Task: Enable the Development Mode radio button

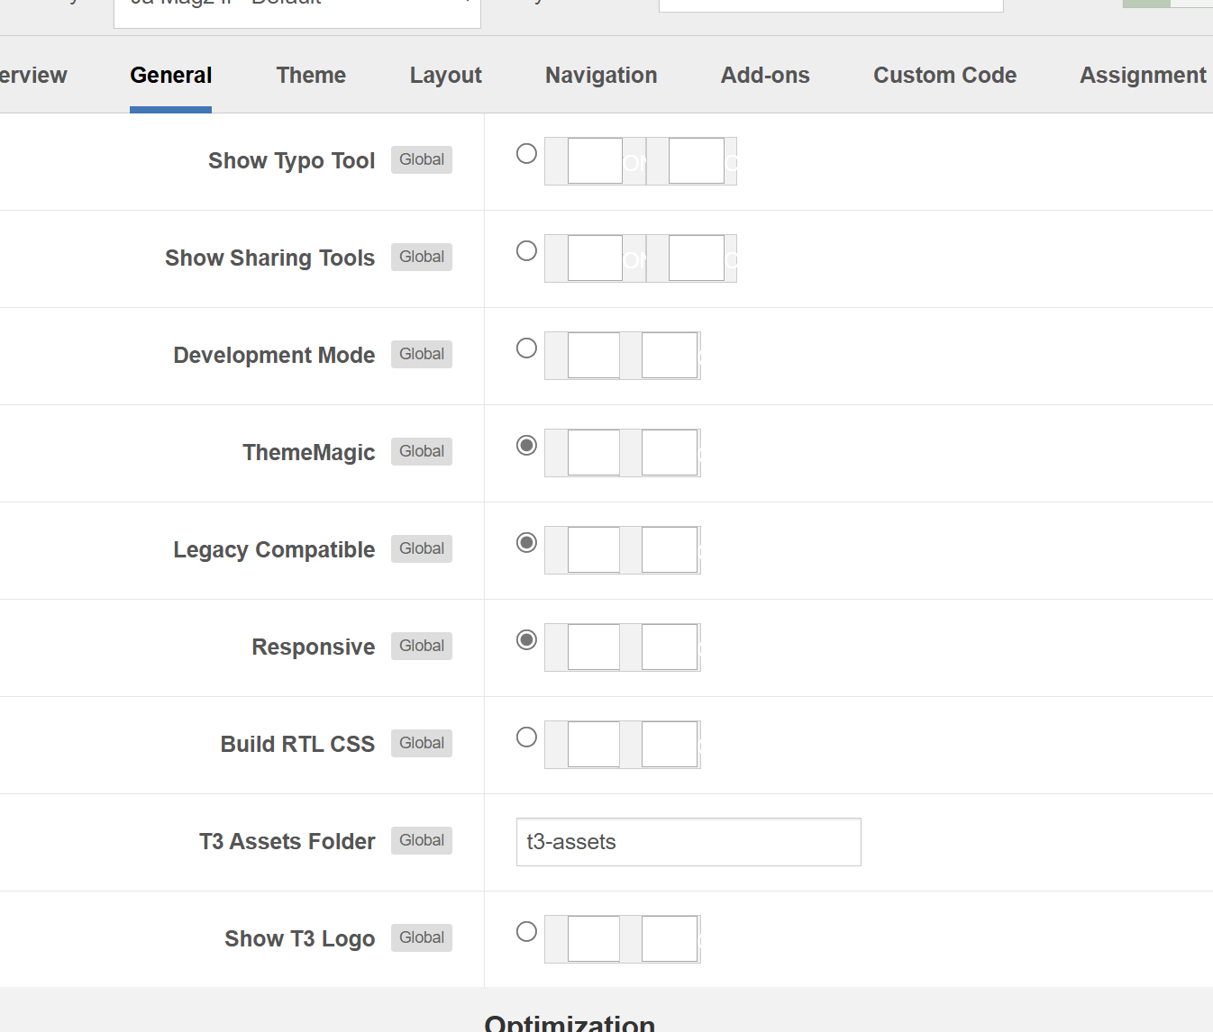Action: (526, 349)
